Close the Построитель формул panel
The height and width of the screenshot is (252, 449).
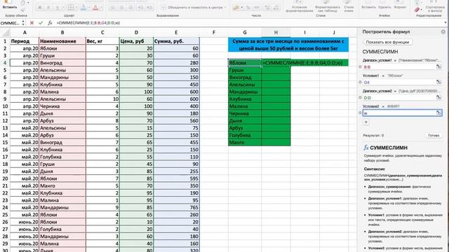[x=443, y=31]
